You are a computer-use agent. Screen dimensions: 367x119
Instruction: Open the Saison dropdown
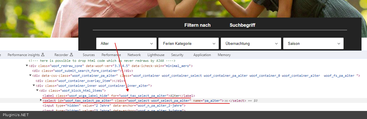(x=313, y=43)
